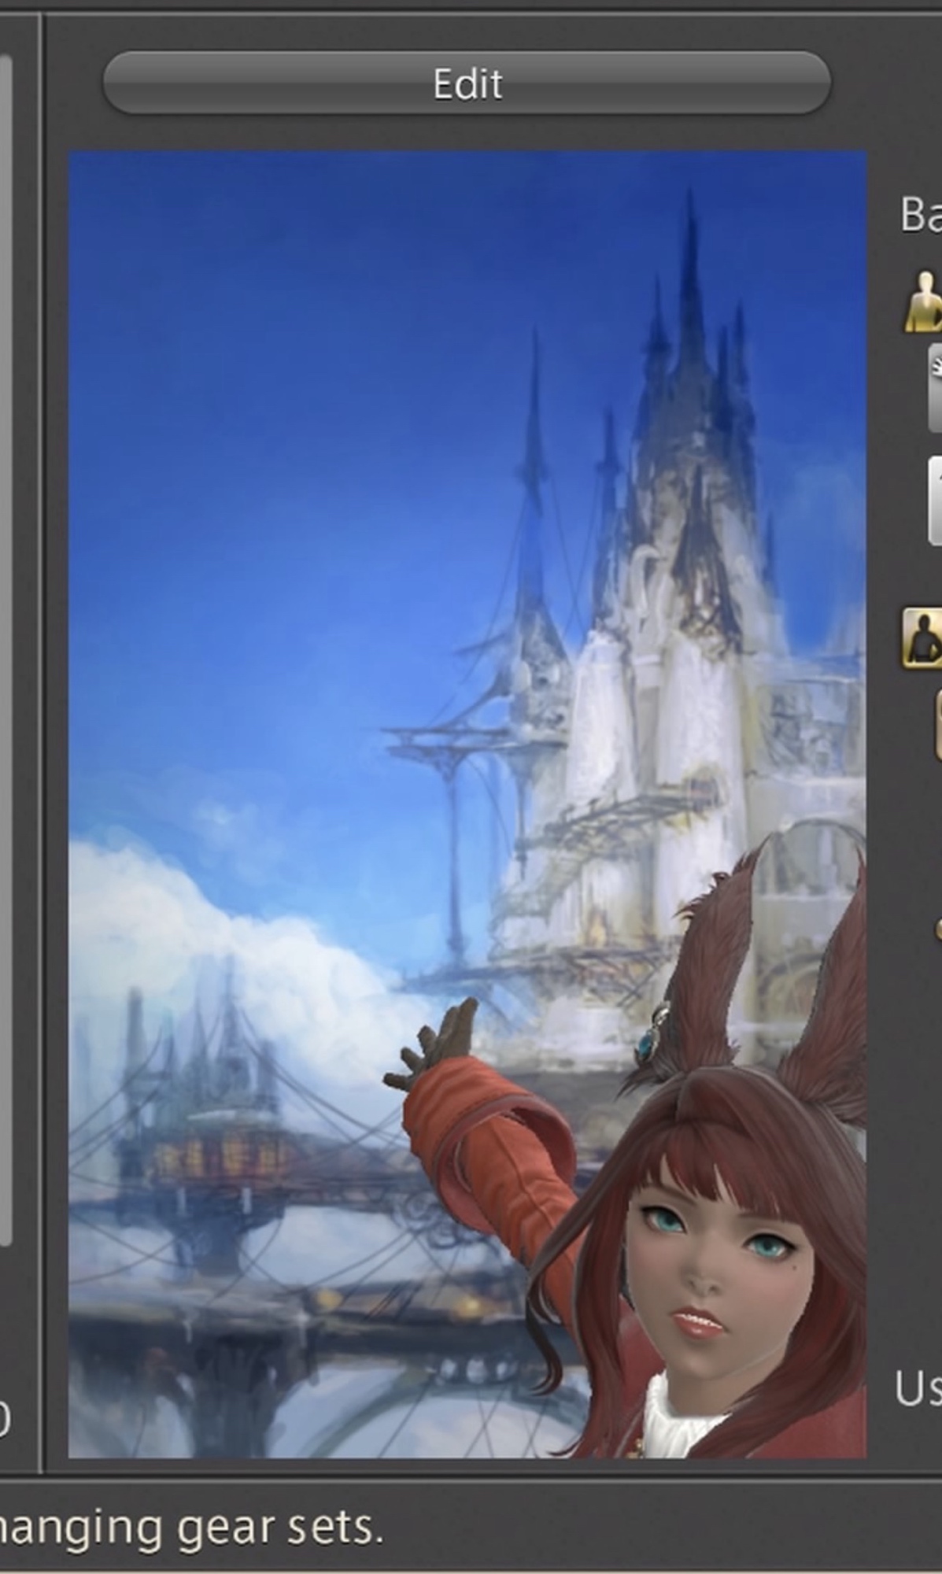This screenshot has width=942, height=1574.
Task: Click the tan button below the framed silhouette
Action: [x=937, y=724]
